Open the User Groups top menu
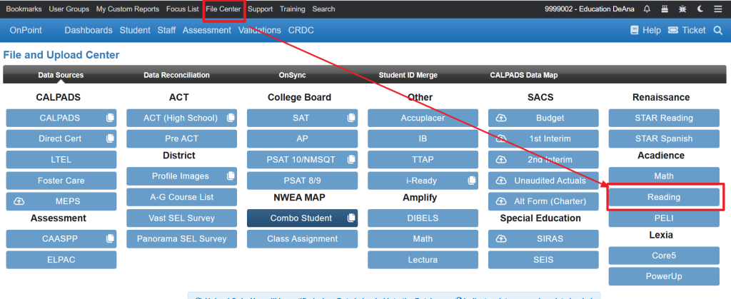The image size is (731, 299). (x=69, y=9)
